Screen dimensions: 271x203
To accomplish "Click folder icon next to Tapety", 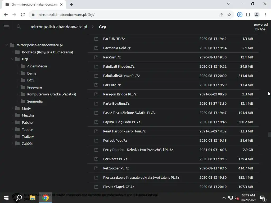I will (x=17, y=130).
